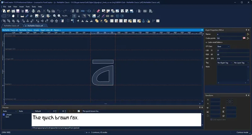Click the glyph Name input field
This screenshot has width=252, height=135.
(x=231, y=34)
